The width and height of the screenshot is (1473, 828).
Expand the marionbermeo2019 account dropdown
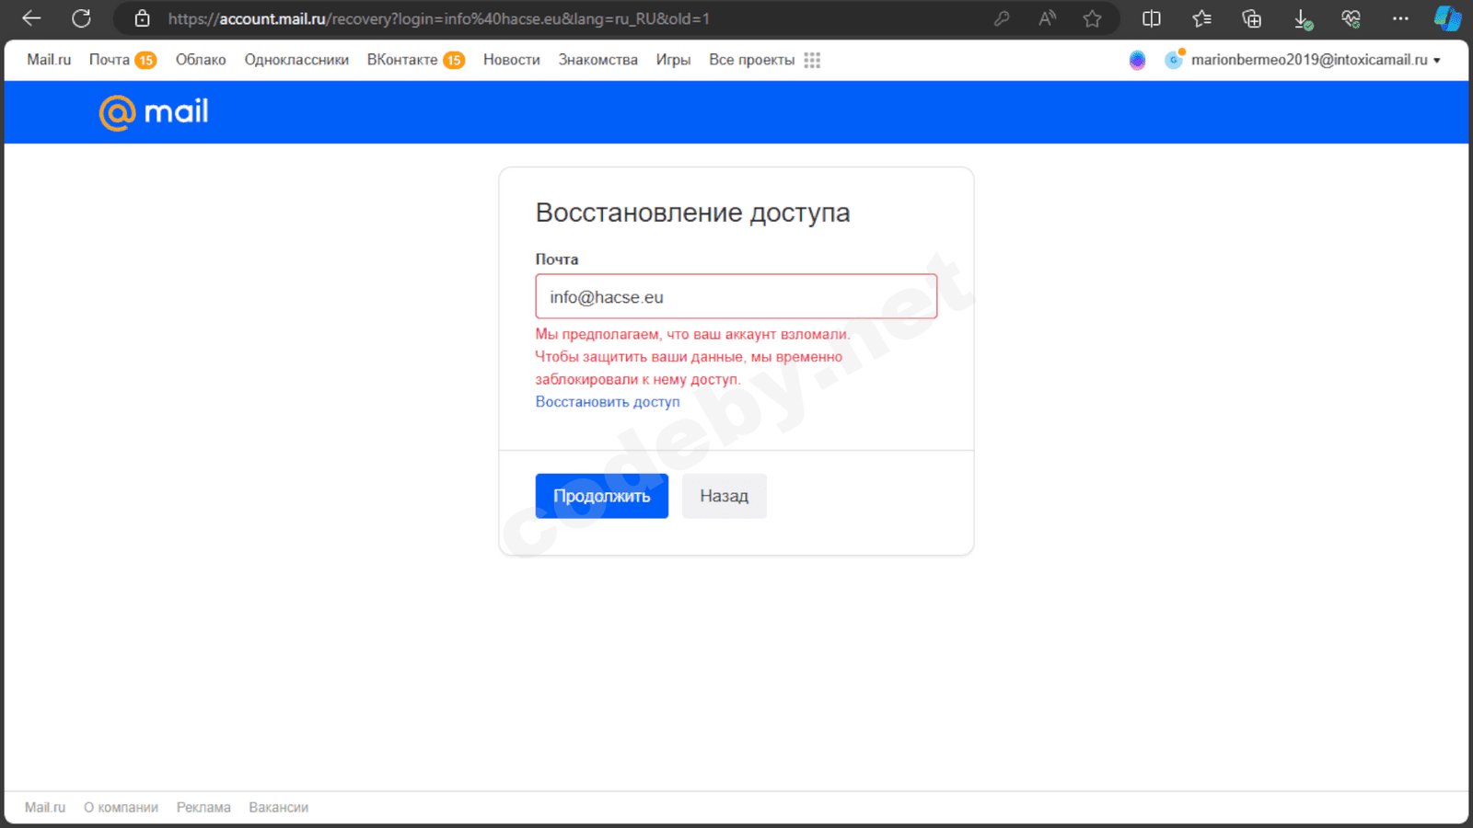1306,60
